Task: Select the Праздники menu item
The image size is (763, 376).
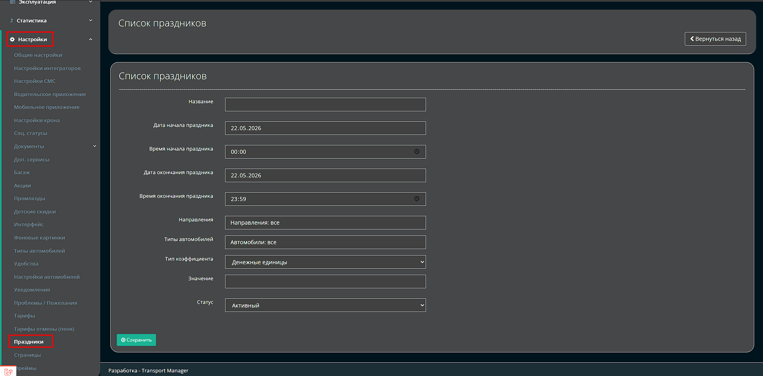Action: (29, 342)
